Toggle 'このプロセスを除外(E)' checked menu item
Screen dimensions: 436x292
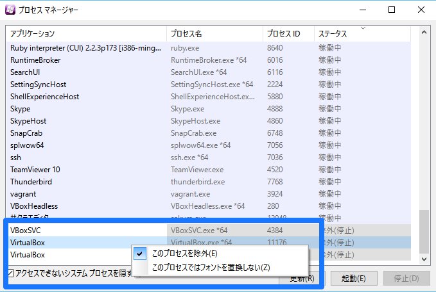(x=220, y=254)
